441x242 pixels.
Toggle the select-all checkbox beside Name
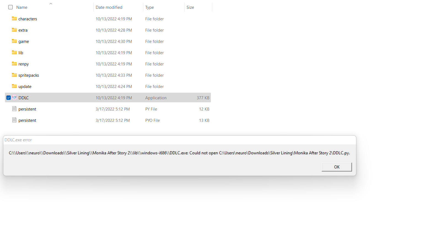[x=10, y=7]
